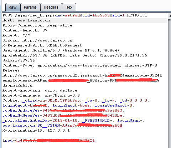This screenshot has width=171, height=148.
Task: Click the topBarUpdateVer cookie line
Action: (x=63, y=110)
